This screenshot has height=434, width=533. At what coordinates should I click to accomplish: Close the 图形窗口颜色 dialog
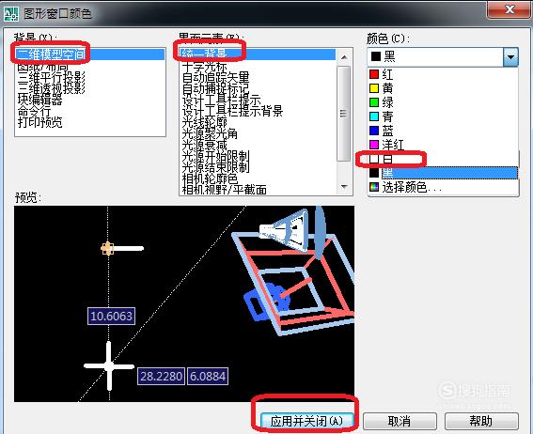[x=509, y=9]
